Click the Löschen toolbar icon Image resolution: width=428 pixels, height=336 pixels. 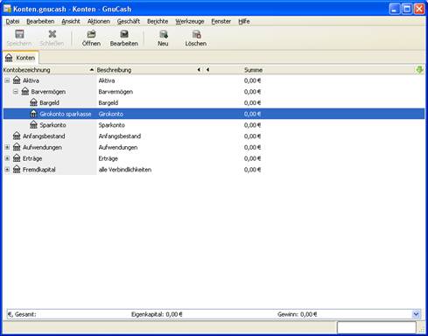(196, 34)
